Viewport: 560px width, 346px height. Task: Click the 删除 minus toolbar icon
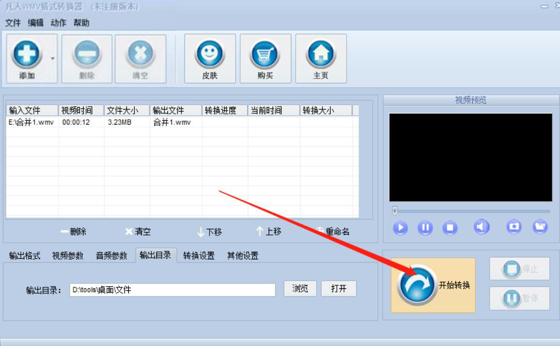pos(87,54)
